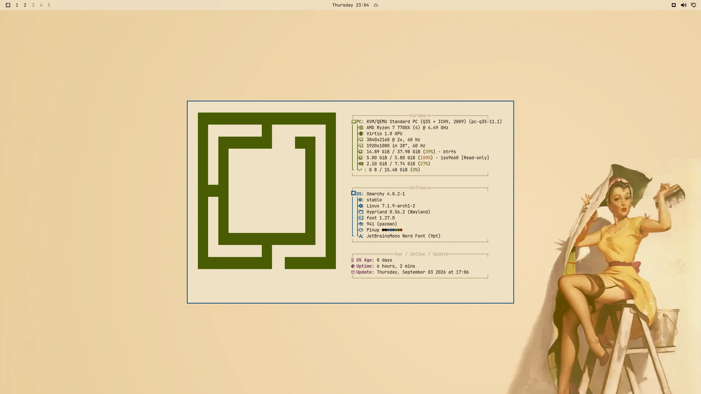Click the hourglass icon beside OS Age
This screenshot has width=701, height=394.
click(x=353, y=260)
